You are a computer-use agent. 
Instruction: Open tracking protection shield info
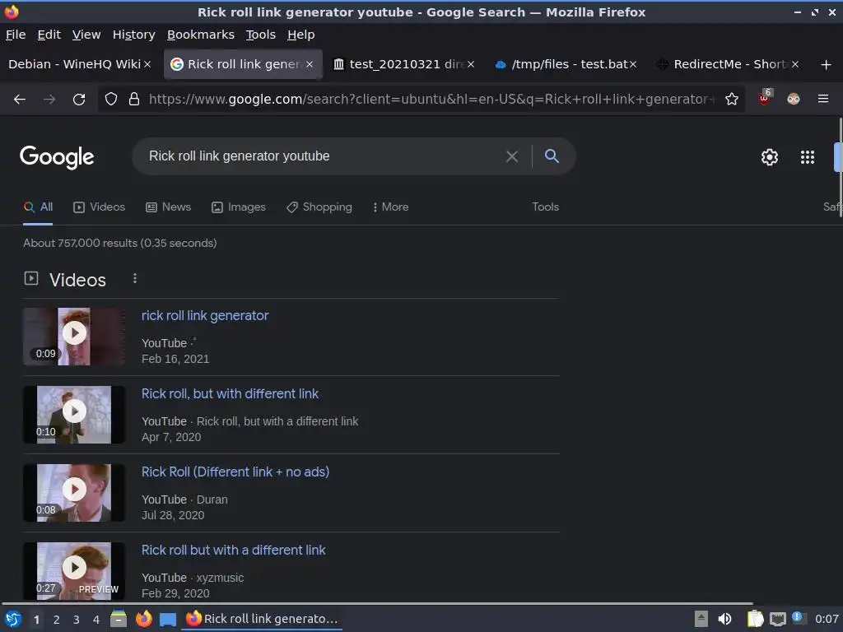point(111,99)
